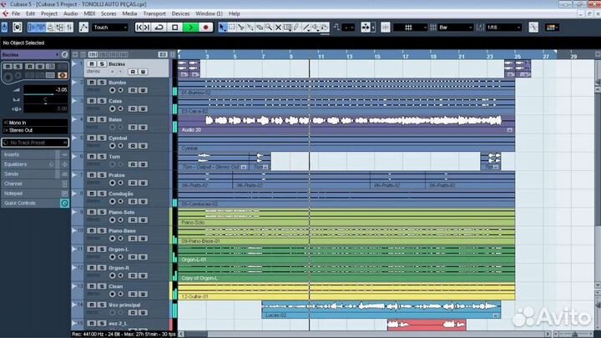
Task: Select the Zoom magnifier tool
Action: [x=269, y=28]
